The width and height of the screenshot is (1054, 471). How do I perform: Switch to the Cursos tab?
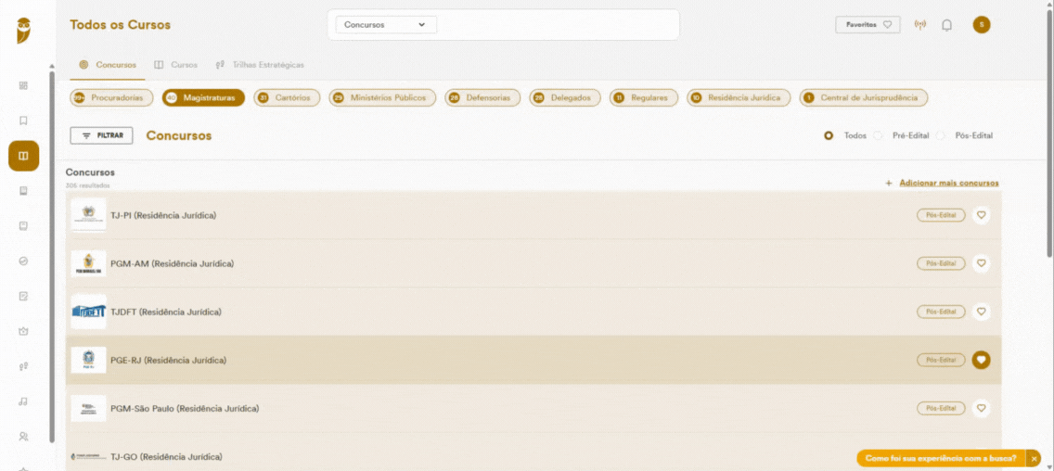pos(175,65)
